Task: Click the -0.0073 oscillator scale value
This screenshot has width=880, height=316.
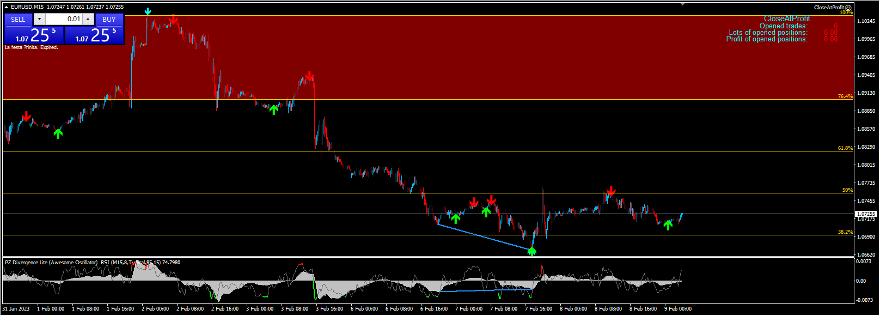Action: tap(864, 300)
